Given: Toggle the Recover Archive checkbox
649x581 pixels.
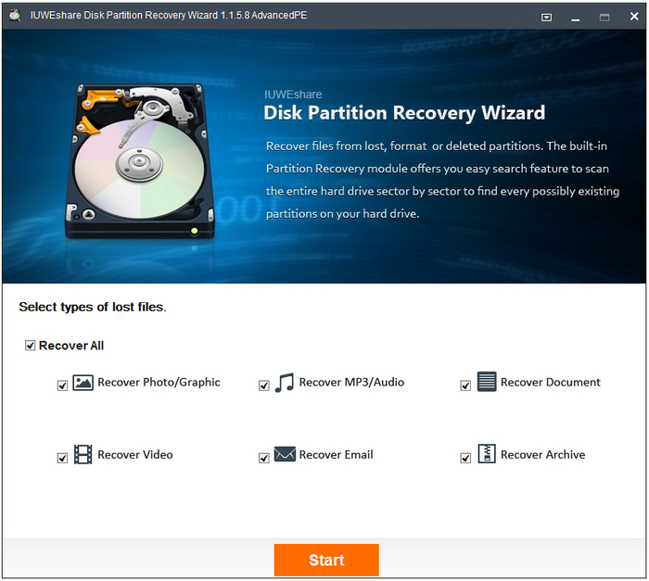Looking at the screenshot, I should coord(465,458).
